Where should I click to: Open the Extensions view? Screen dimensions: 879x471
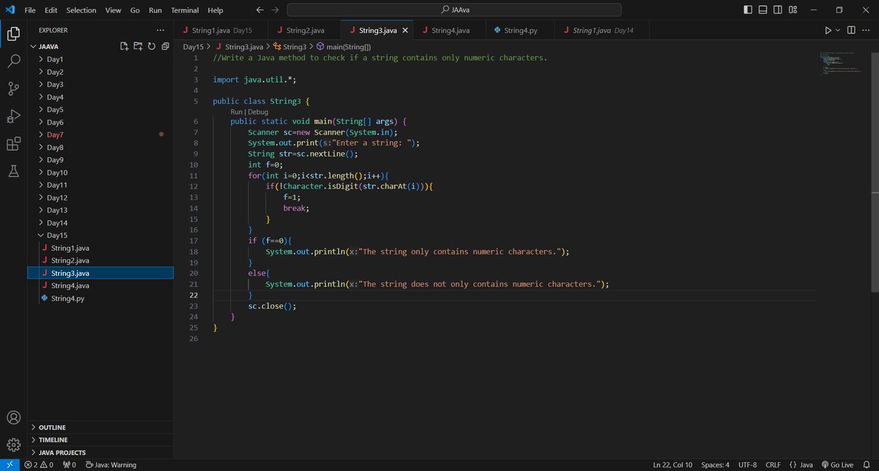(13, 144)
